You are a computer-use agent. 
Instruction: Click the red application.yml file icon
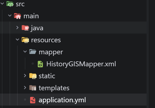[33, 100]
